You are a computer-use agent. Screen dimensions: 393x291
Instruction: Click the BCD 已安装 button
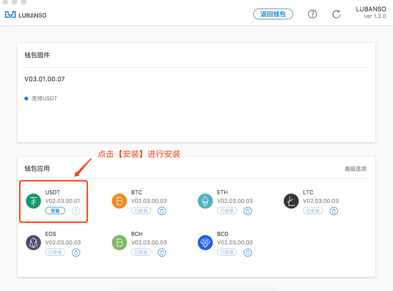(x=227, y=253)
